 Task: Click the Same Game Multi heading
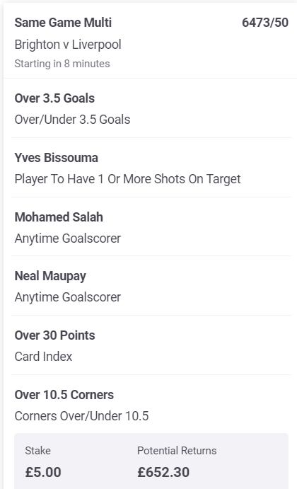(63, 23)
